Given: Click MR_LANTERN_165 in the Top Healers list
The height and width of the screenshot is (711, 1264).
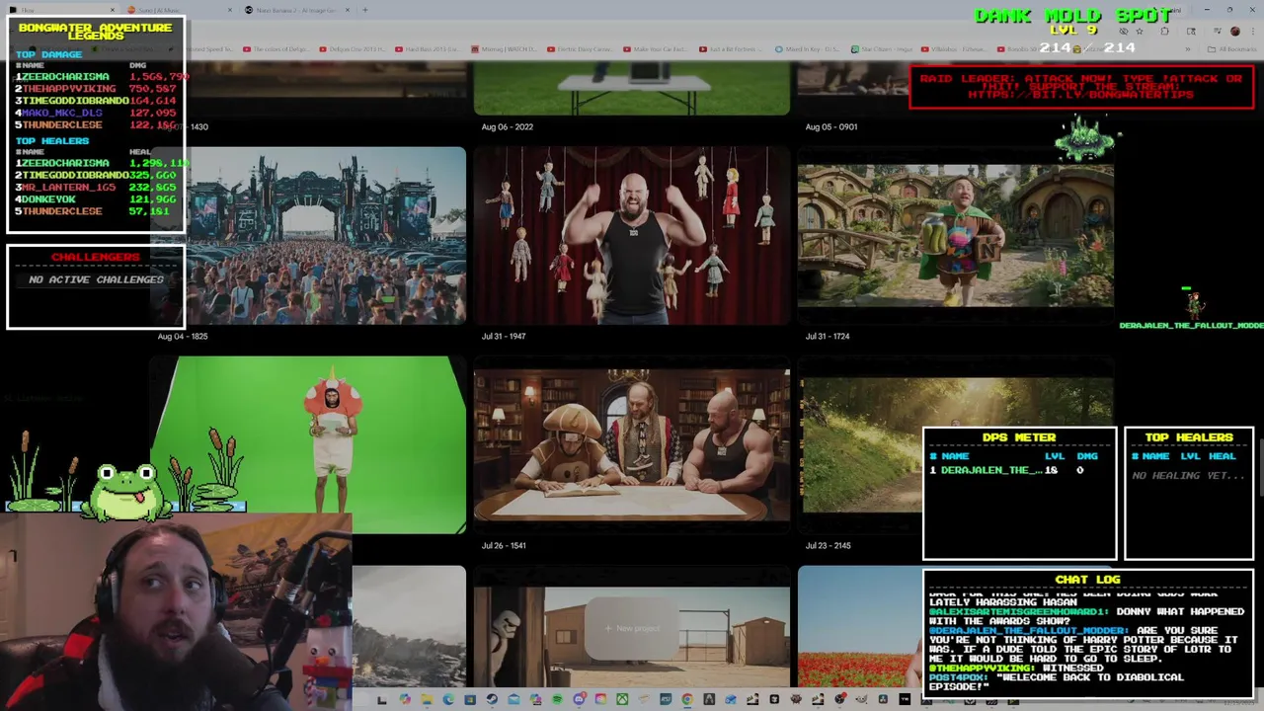Looking at the screenshot, I should (69, 187).
